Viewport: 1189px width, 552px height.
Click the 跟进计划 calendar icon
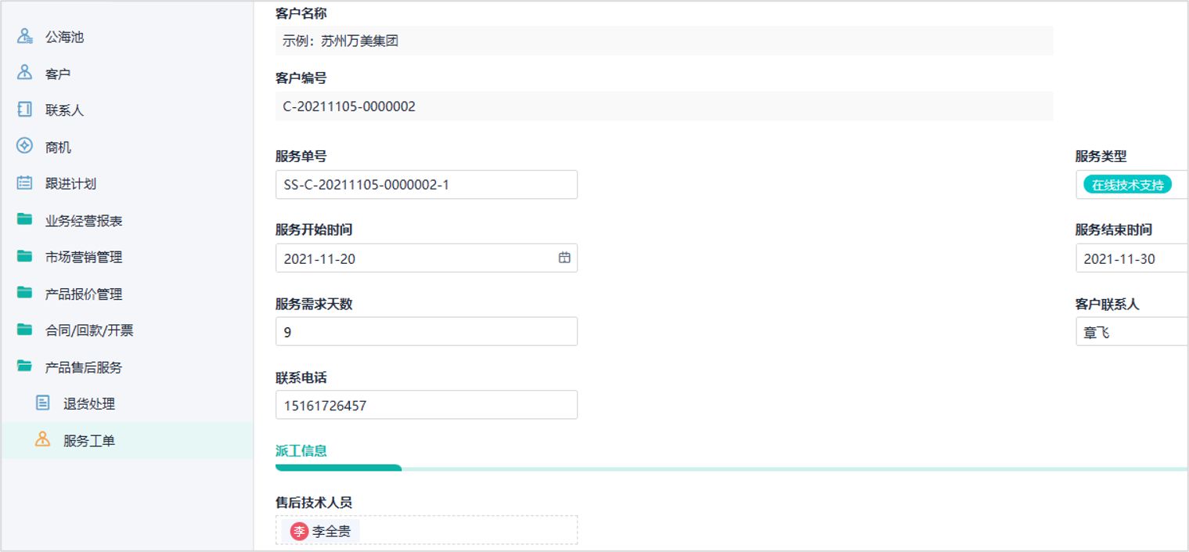(25, 183)
